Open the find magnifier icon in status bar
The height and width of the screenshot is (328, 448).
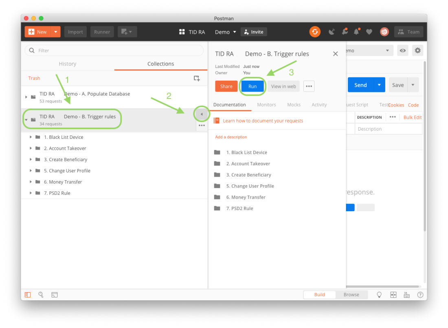tap(41, 295)
